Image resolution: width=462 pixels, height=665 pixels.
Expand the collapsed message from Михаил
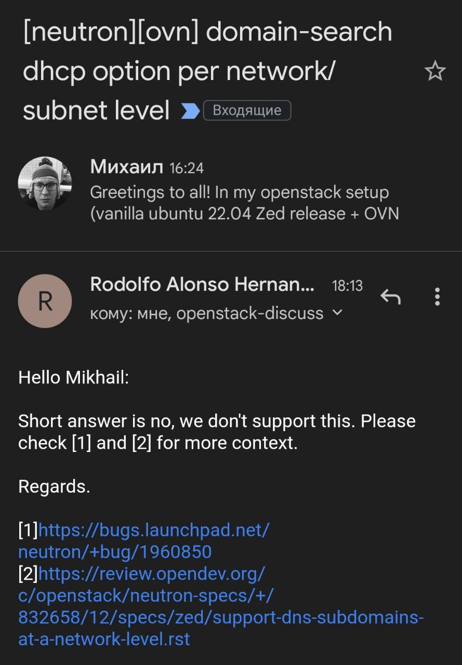tap(231, 190)
